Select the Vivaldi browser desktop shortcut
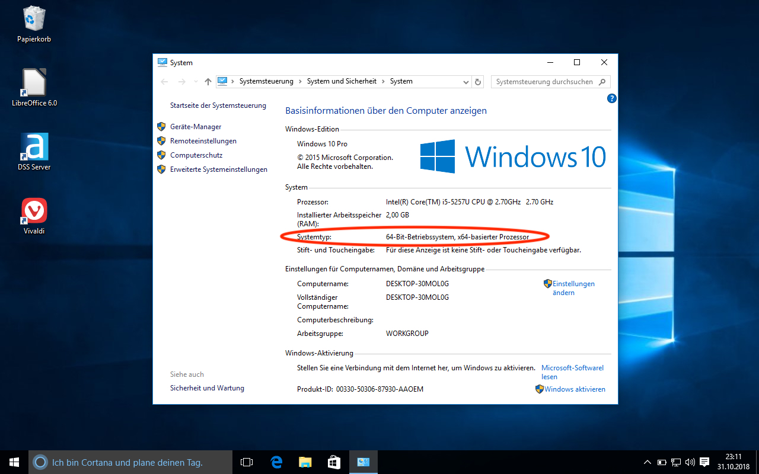The width and height of the screenshot is (759, 474). (34, 216)
